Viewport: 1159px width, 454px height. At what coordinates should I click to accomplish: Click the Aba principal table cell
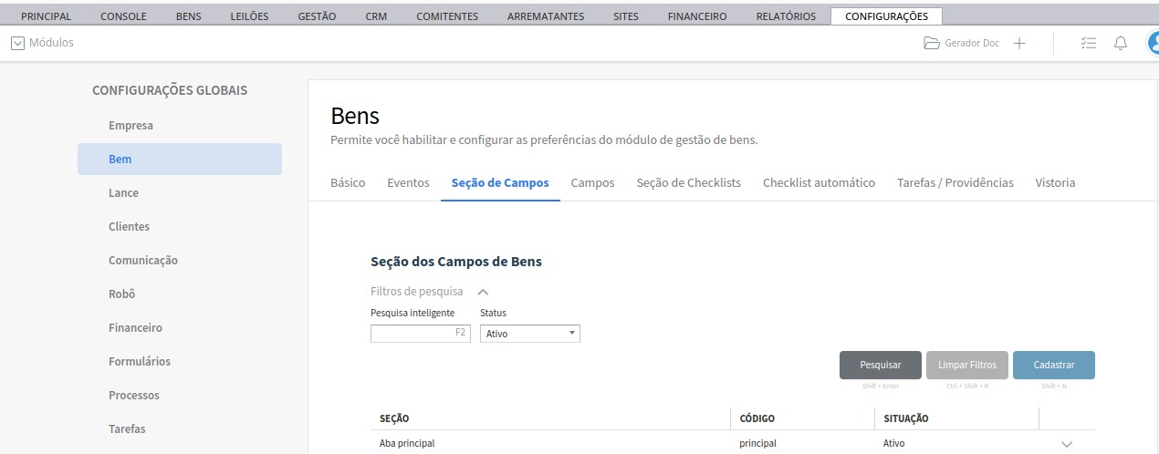coord(407,443)
